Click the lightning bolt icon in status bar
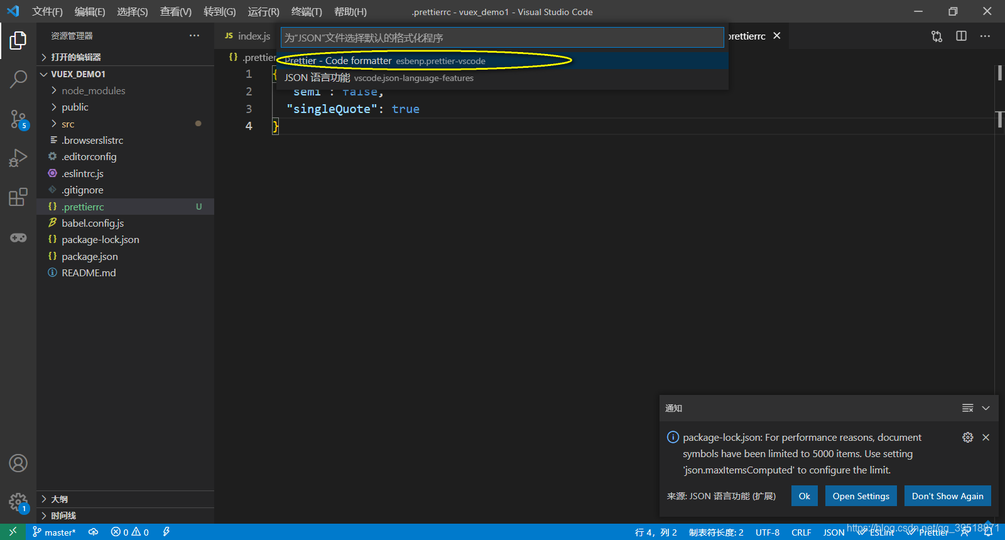 (x=166, y=532)
